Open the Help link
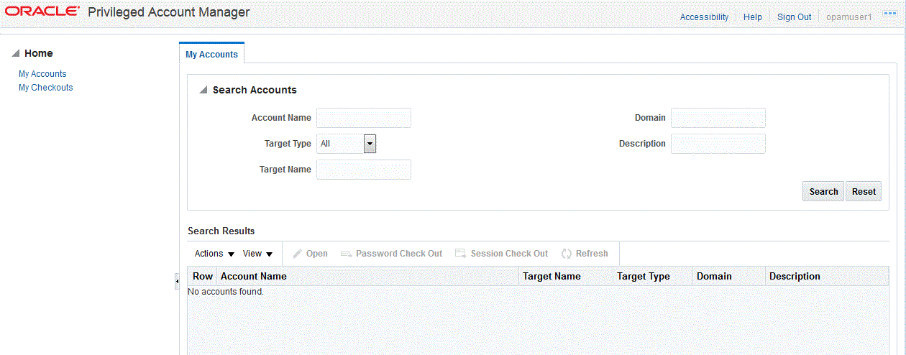The width and height of the screenshot is (906, 355). click(753, 17)
